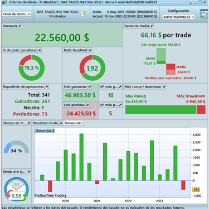Screen dimensions: 209x209
Task: Click the Ganancia media panel label
Action: [137, 26]
